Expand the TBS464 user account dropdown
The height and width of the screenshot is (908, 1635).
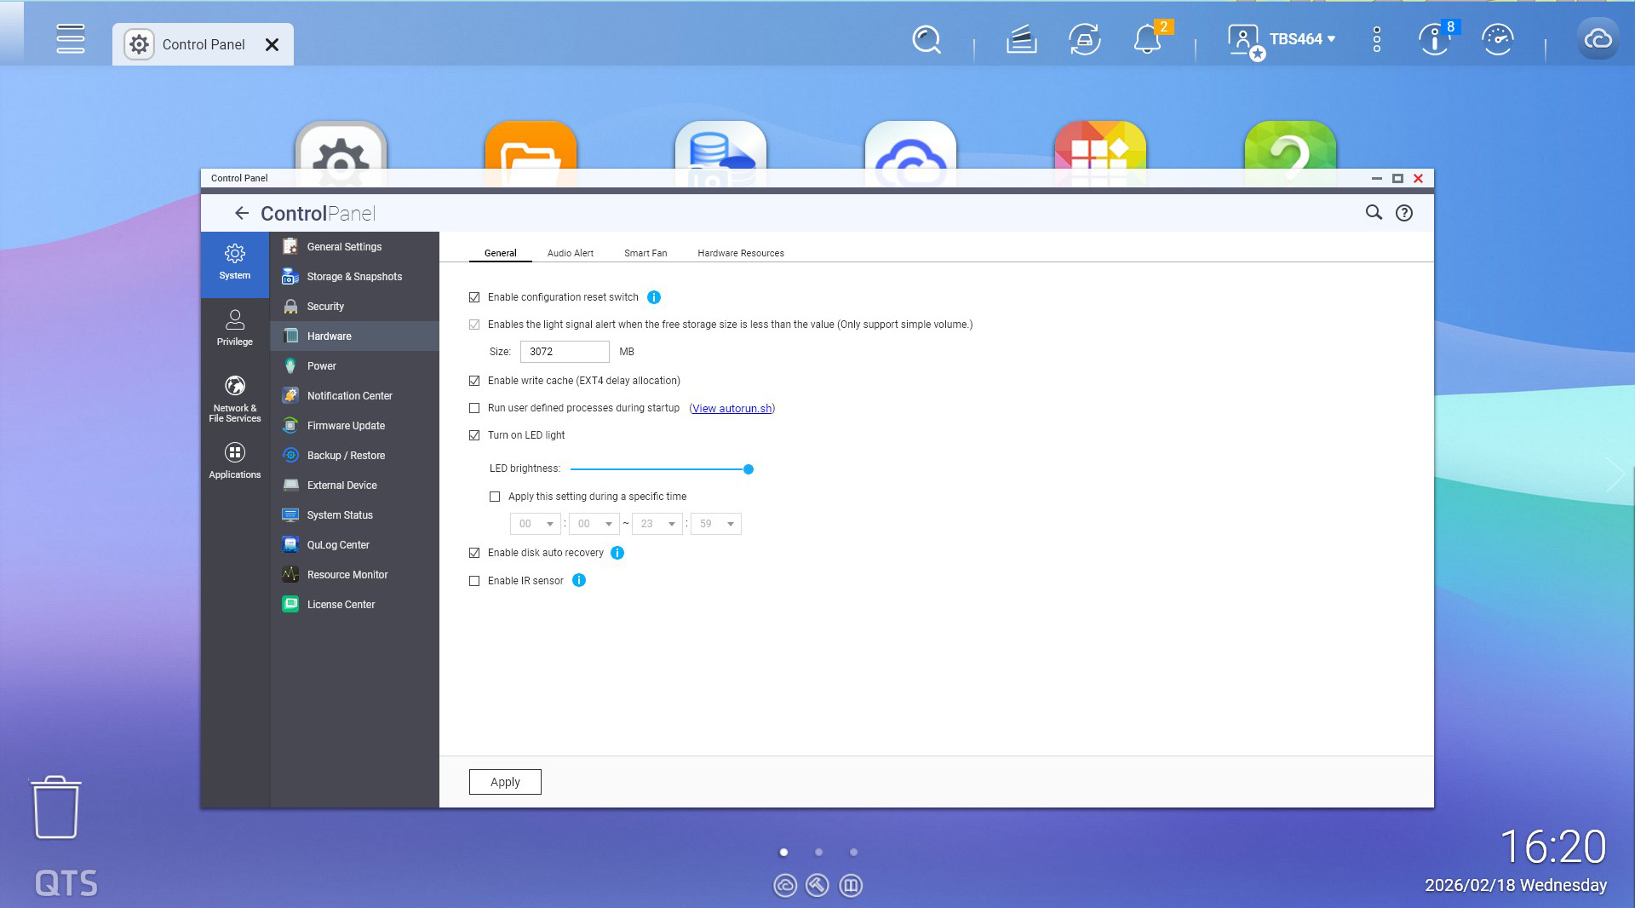coord(1301,39)
